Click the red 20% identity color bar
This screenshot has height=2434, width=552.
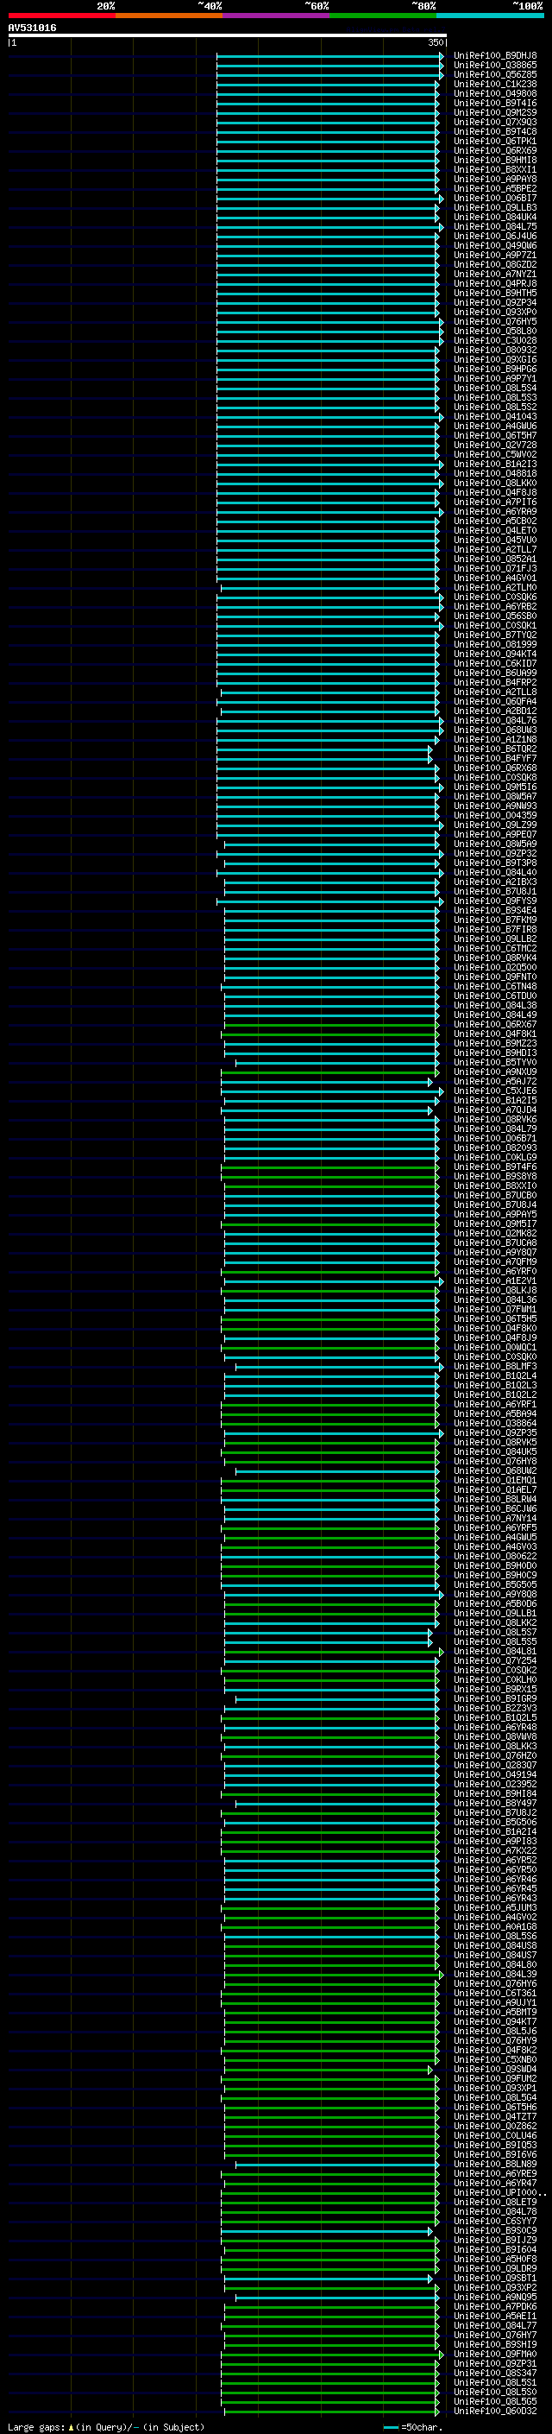pos(62,16)
